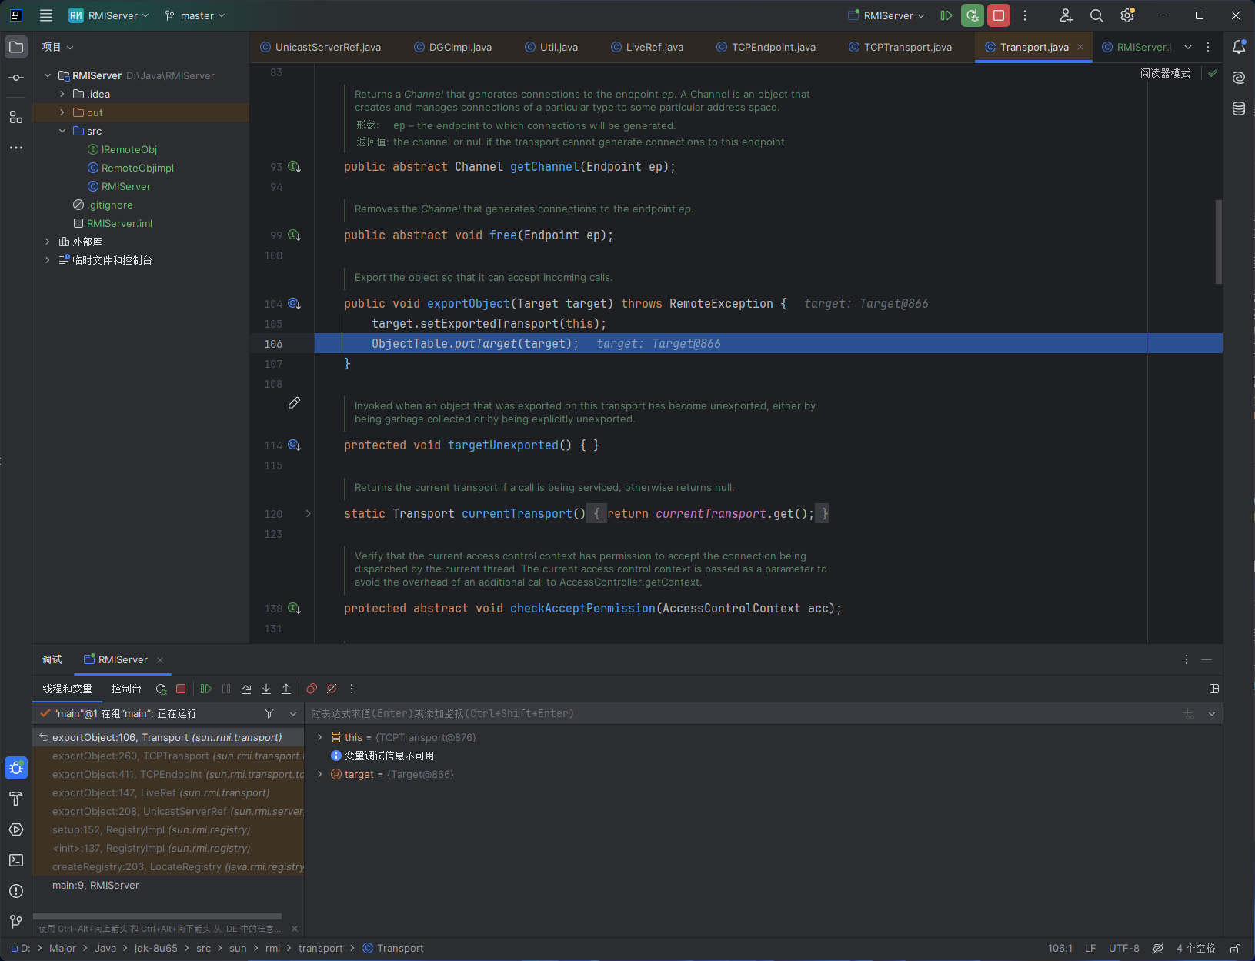1255x961 pixels.
Task: Open RemoteObjimpl in project tree
Action: (138, 168)
